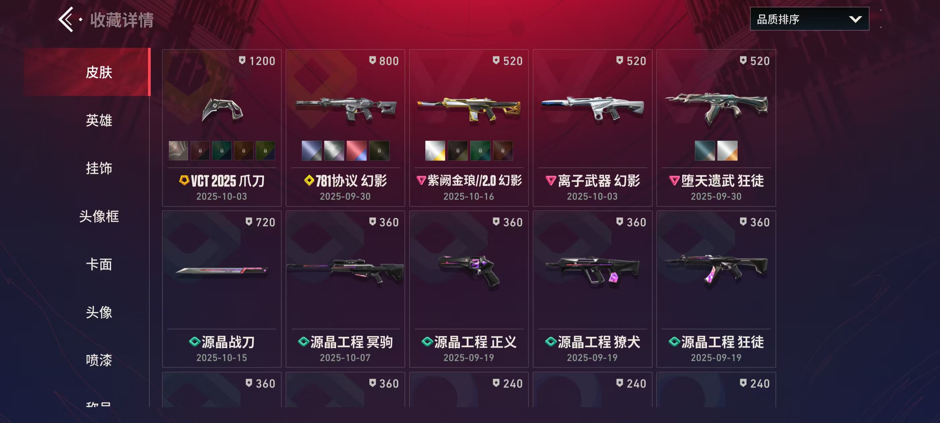940x423 pixels.
Task: Open the 头像框 category
Action: (x=99, y=216)
